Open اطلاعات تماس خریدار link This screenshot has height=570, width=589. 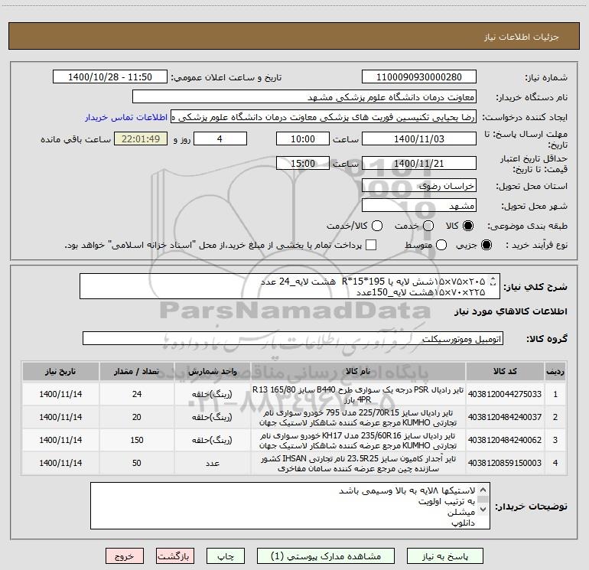pyautogui.click(x=126, y=117)
